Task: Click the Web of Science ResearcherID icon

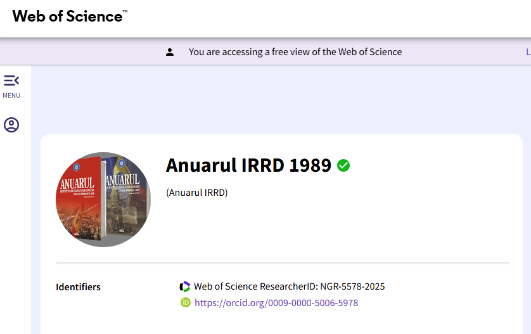Action: click(185, 286)
